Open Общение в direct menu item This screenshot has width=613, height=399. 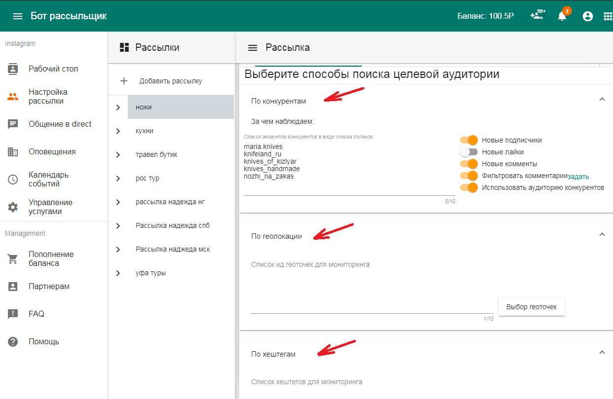click(x=60, y=124)
